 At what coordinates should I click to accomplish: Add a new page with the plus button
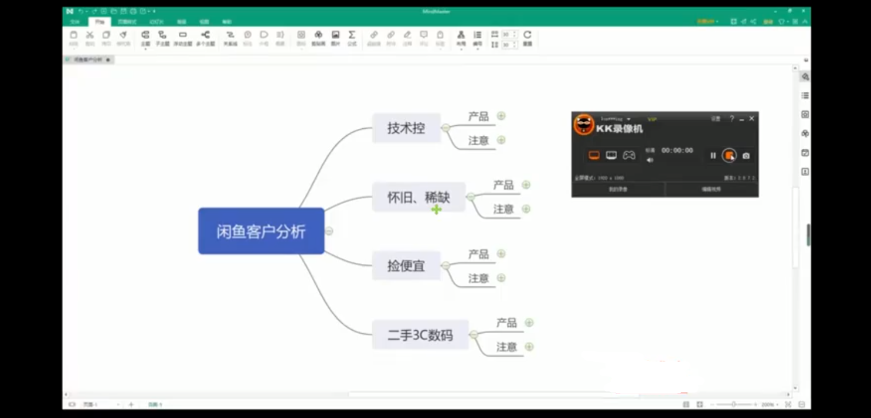pos(131,405)
